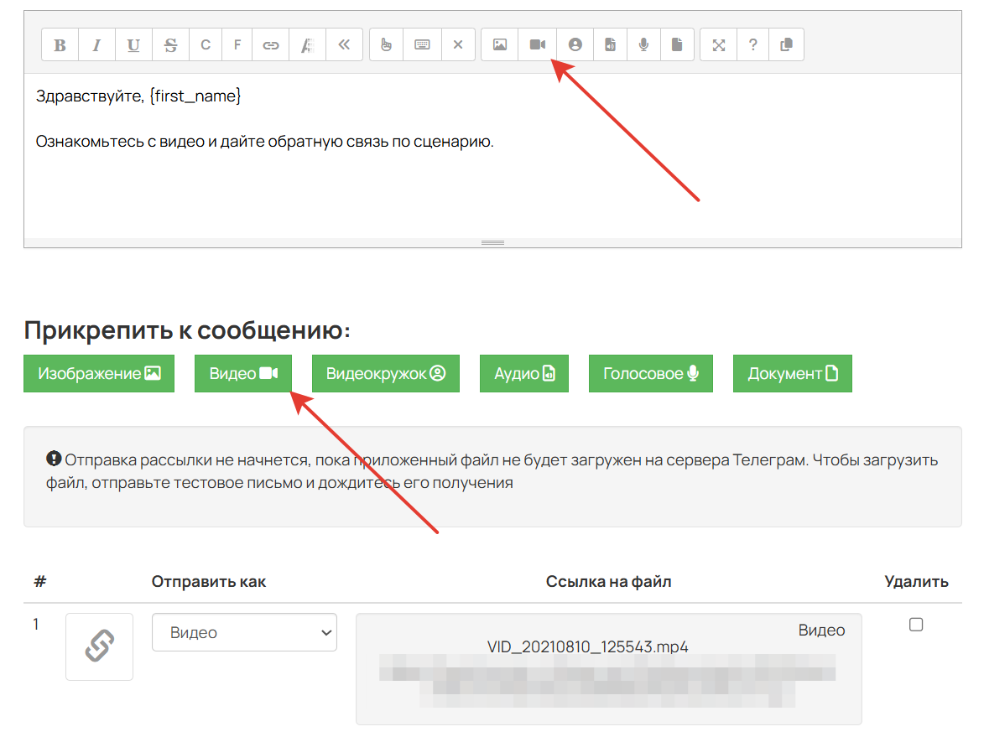Click the underline toolbar icon
This screenshot has height=737, width=984.
(133, 44)
